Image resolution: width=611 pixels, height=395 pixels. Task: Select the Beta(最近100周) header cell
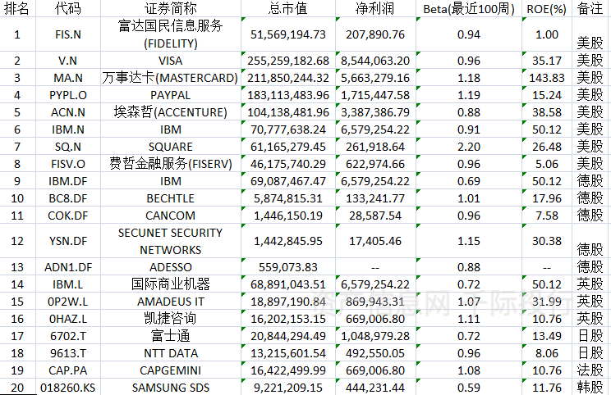468,9
